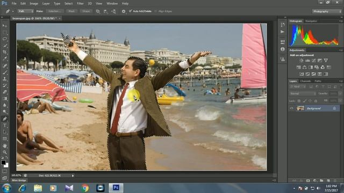Screen dimensions: 344x193
Task: Toggle Auto Add/Delete checkbox
Action: [130, 11]
